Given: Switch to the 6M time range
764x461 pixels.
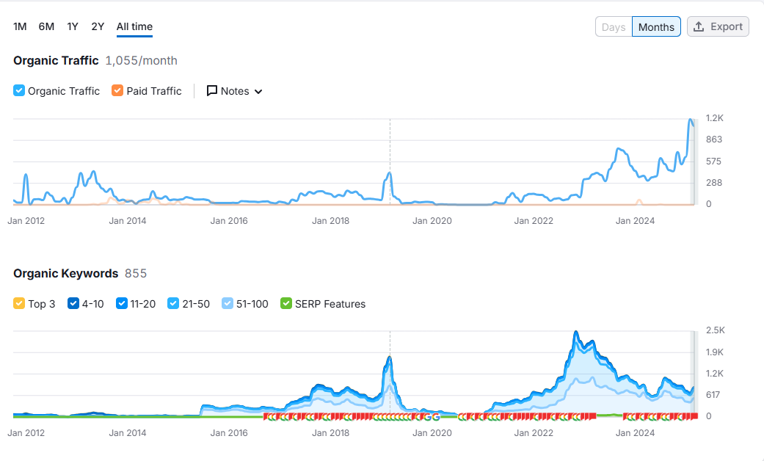Looking at the screenshot, I should 46,27.
